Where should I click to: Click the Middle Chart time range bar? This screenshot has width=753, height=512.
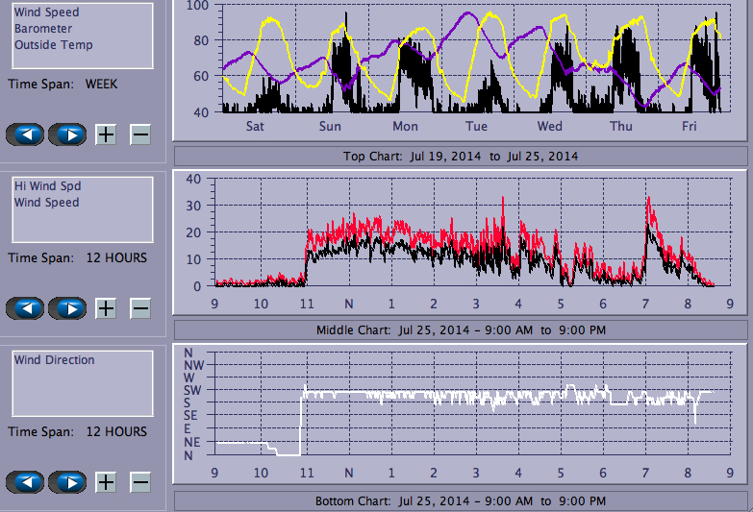pyautogui.click(x=460, y=330)
